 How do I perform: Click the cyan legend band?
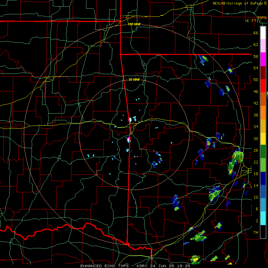263,218
